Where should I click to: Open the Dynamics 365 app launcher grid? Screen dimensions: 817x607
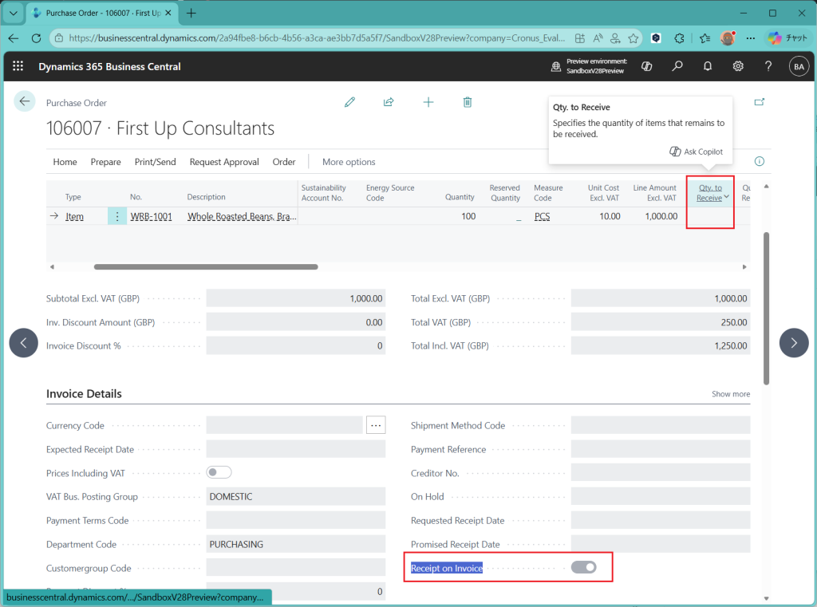point(18,66)
